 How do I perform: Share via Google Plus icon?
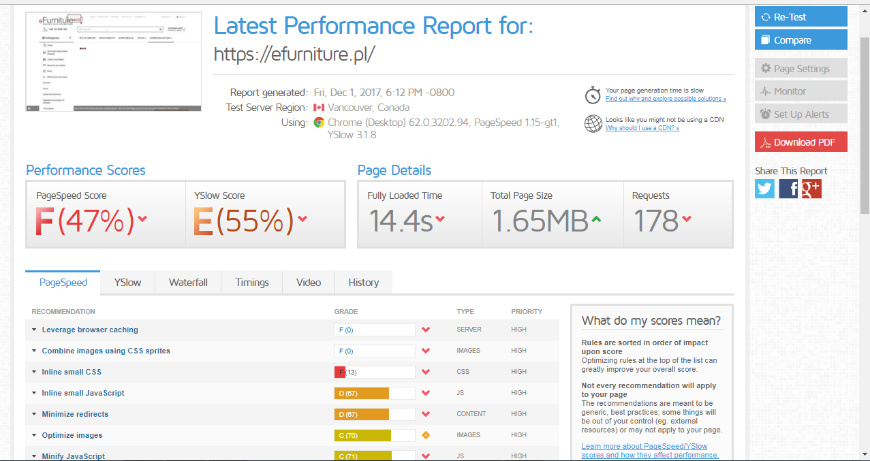click(x=811, y=189)
